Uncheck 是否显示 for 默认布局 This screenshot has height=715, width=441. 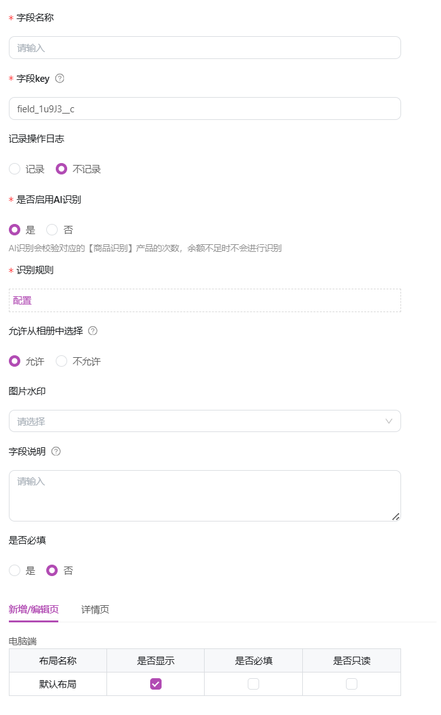(156, 684)
